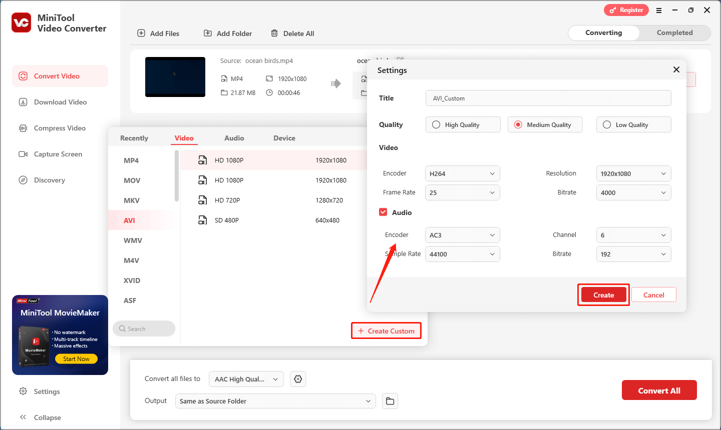Open the video Bitrate 4000 dropdown
The image size is (721, 430).
point(634,192)
